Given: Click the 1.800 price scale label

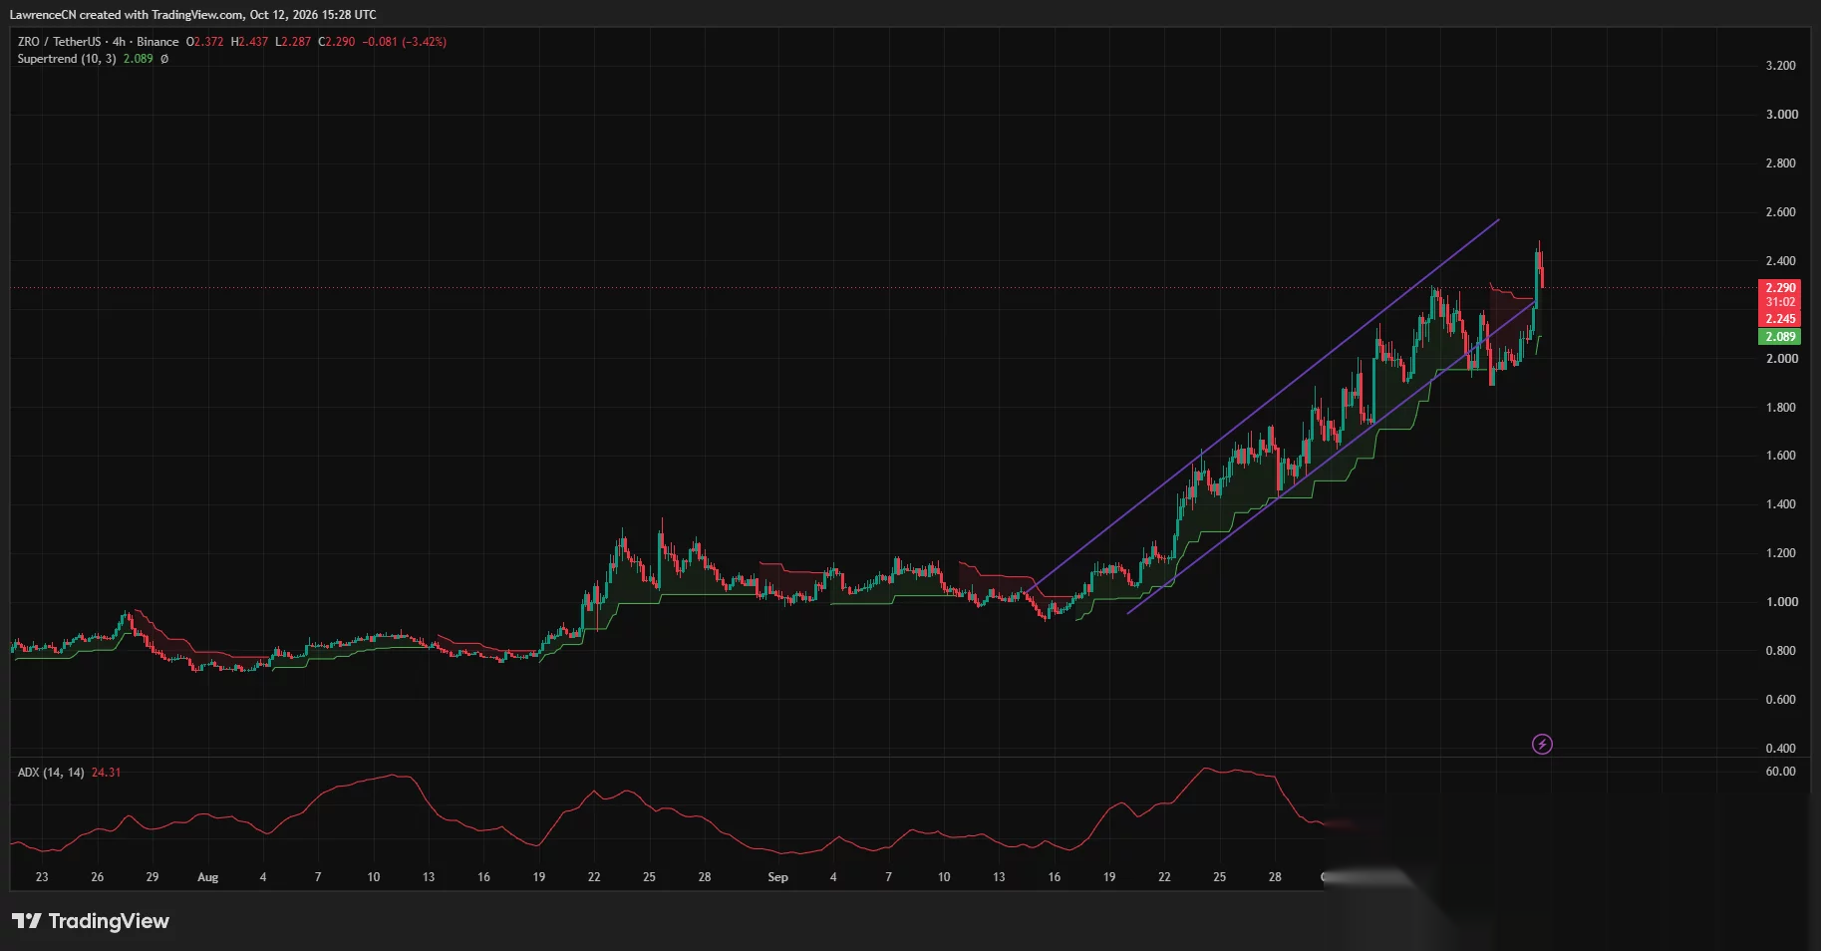Looking at the screenshot, I should [x=1781, y=408].
